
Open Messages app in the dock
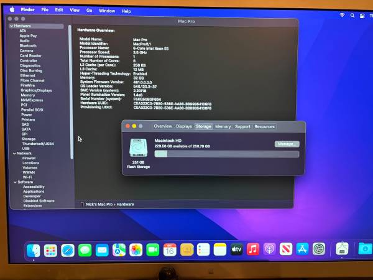[85, 250]
